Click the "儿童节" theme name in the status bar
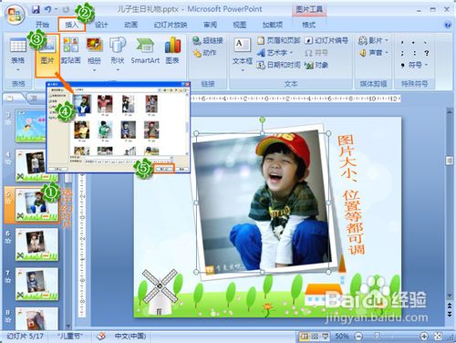This screenshot has width=456, height=343. [69, 336]
